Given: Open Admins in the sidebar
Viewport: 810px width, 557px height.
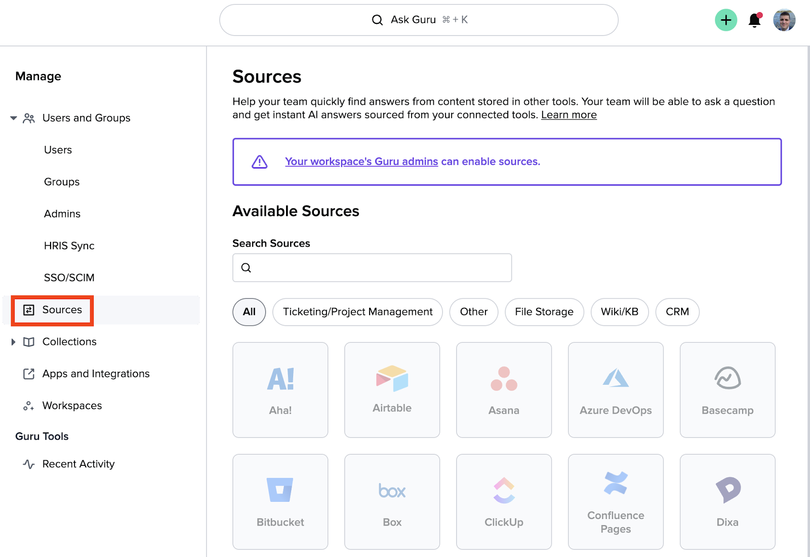Looking at the screenshot, I should coord(62,214).
